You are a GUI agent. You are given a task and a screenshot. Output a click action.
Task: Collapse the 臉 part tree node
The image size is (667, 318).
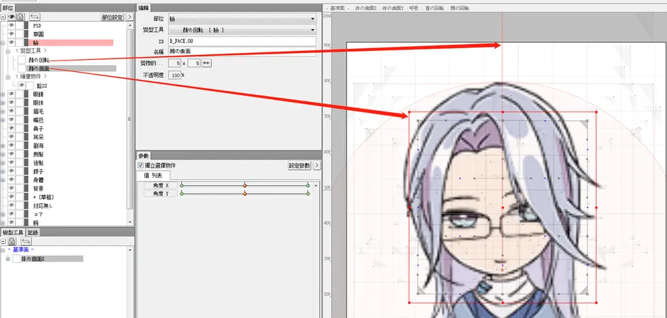[3, 43]
